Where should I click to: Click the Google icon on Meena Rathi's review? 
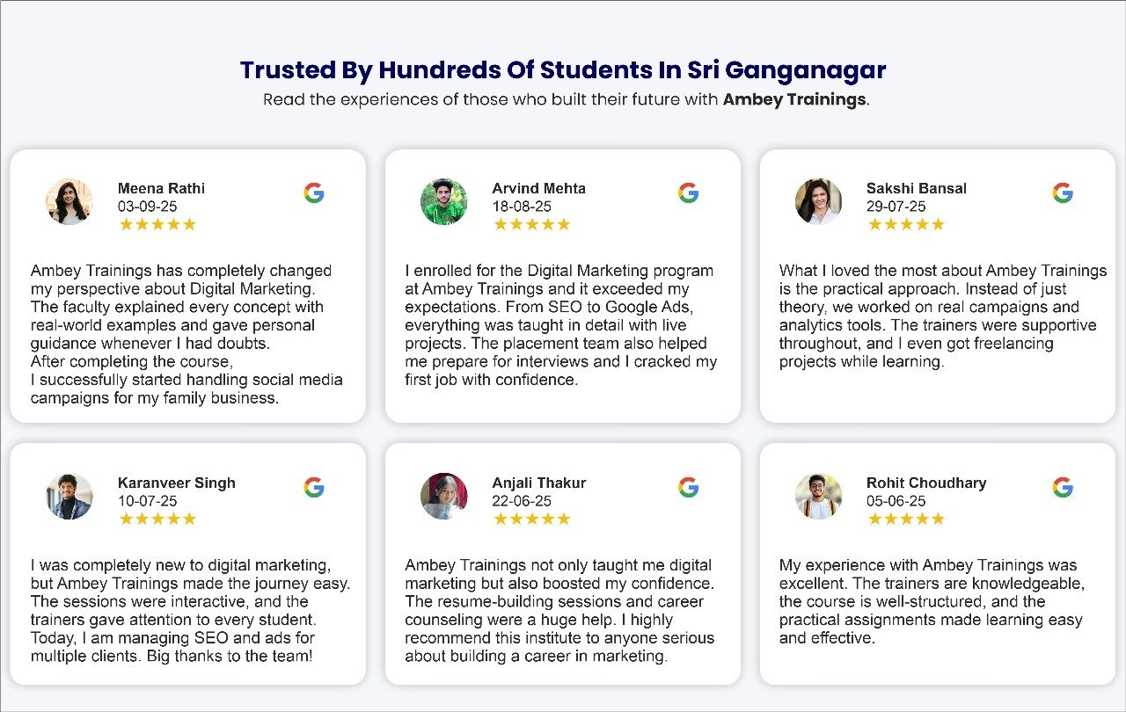(x=314, y=193)
